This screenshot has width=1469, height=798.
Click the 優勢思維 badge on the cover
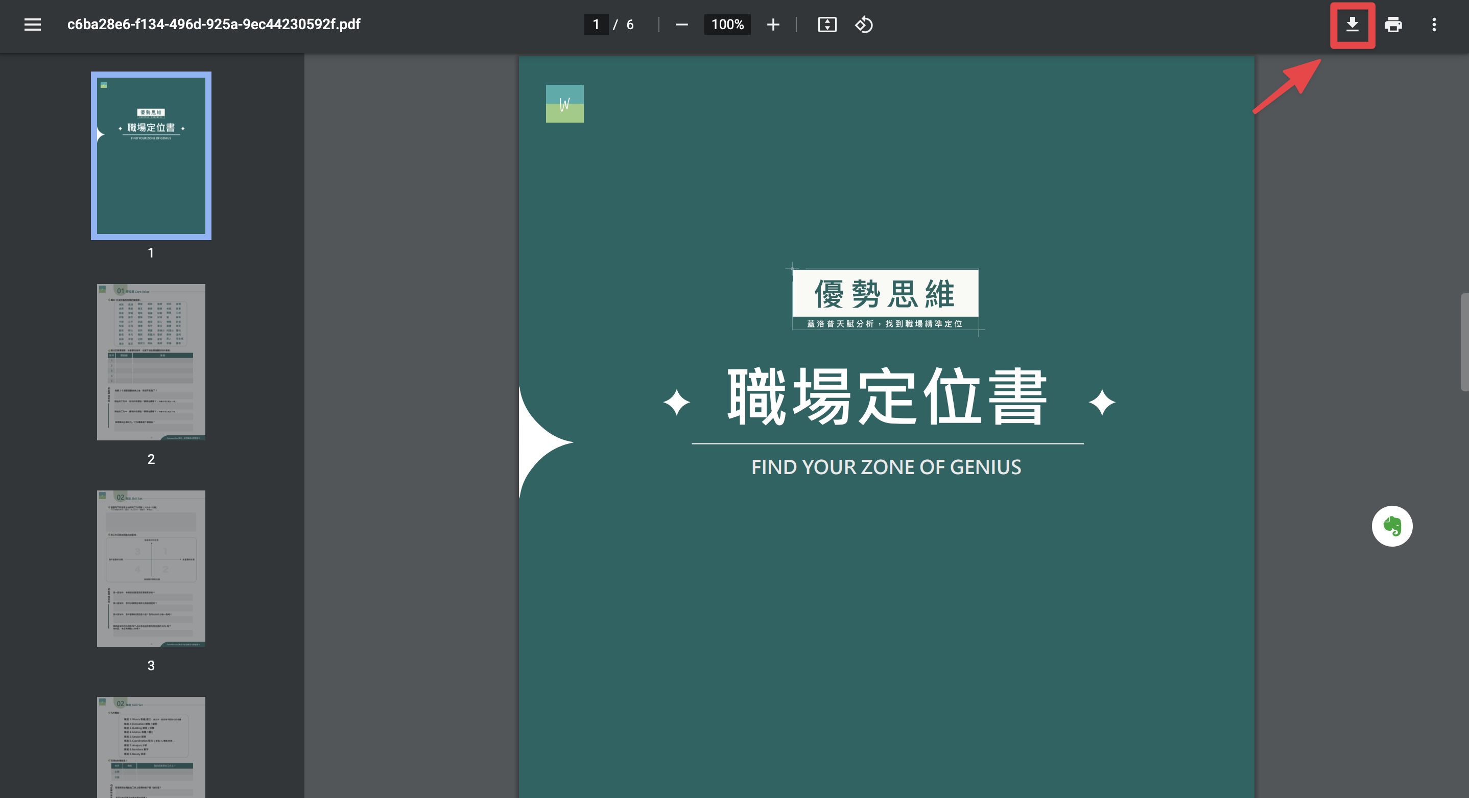click(x=885, y=299)
